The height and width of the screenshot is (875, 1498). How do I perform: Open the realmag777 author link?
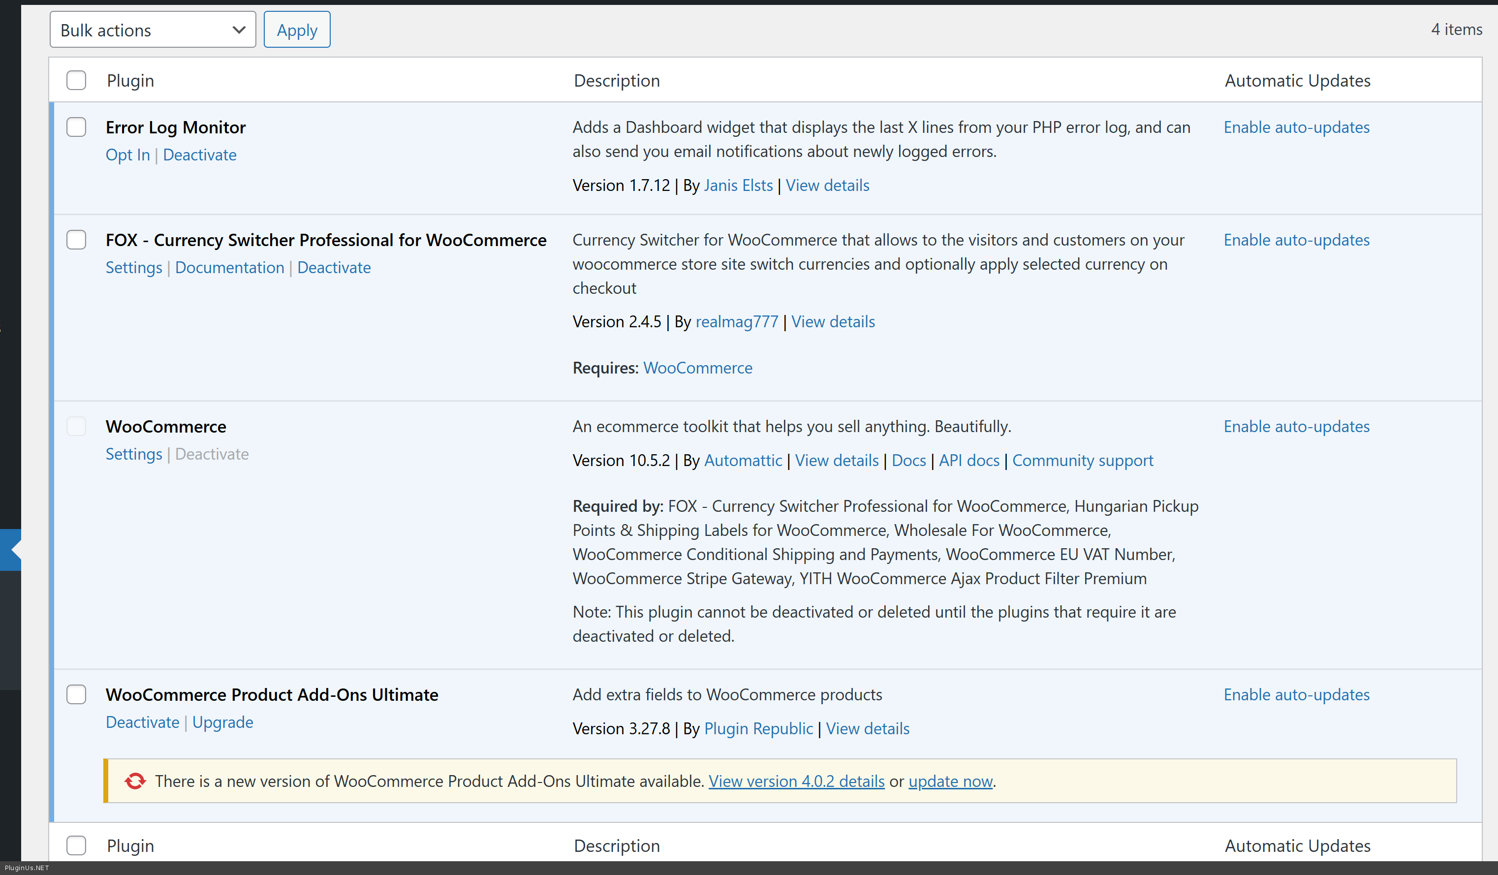click(737, 321)
